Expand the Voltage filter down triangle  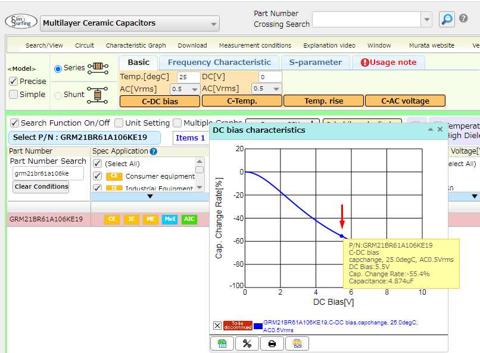[x=475, y=196]
